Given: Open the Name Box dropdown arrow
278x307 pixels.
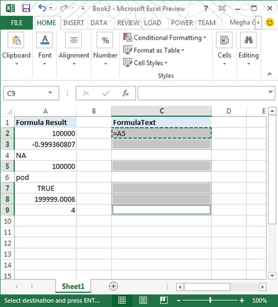Looking at the screenshot, I should click(x=50, y=93).
